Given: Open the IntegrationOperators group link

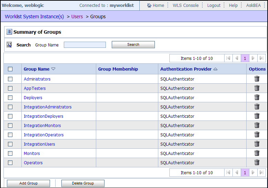Looking at the screenshot, I should pyautogui.click(x=43, y=135).
